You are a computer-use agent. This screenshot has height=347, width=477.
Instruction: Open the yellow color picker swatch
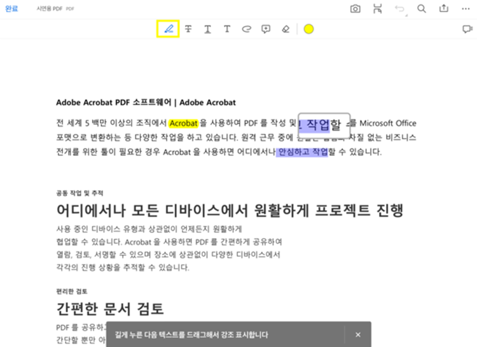(x=308, y=29)
